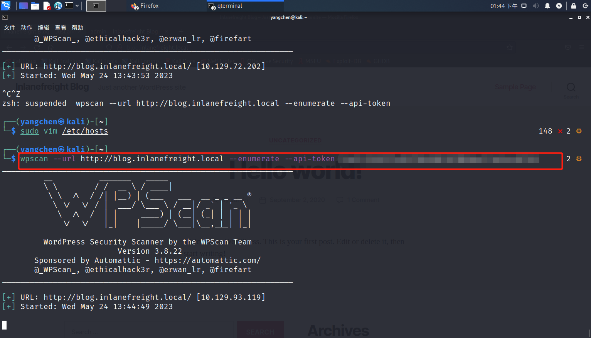Click the red error cross beside 148

(560, 131)
